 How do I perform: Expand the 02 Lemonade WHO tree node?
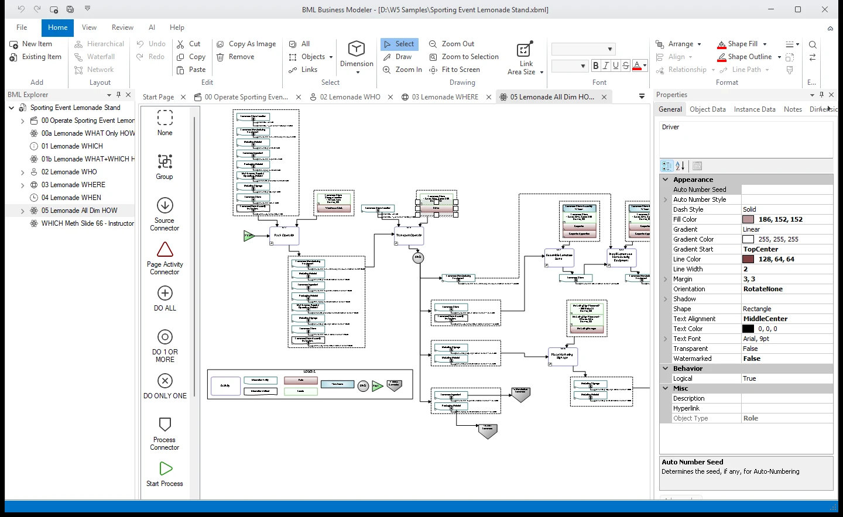click(22, 172)
